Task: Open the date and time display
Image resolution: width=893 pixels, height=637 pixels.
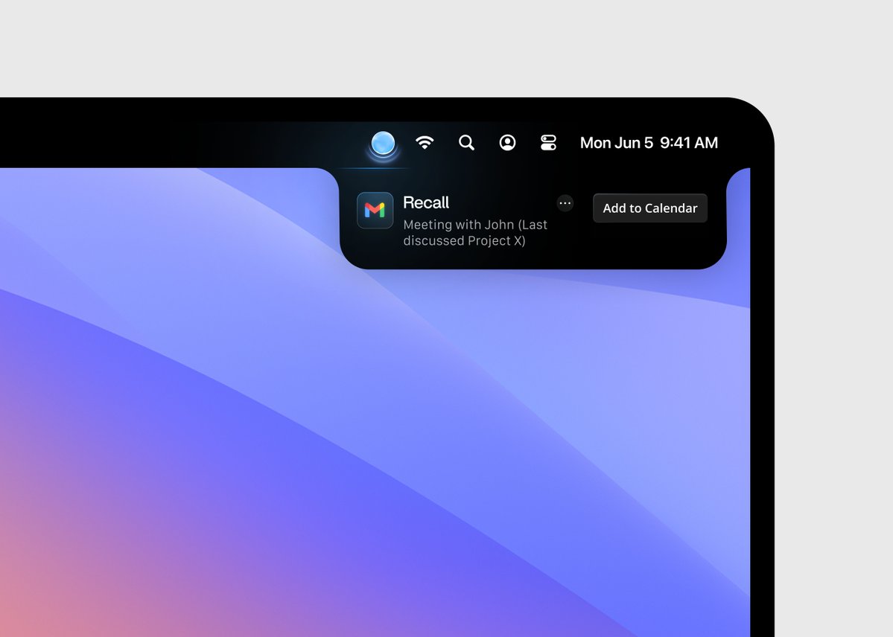Action: click(649, 142)
